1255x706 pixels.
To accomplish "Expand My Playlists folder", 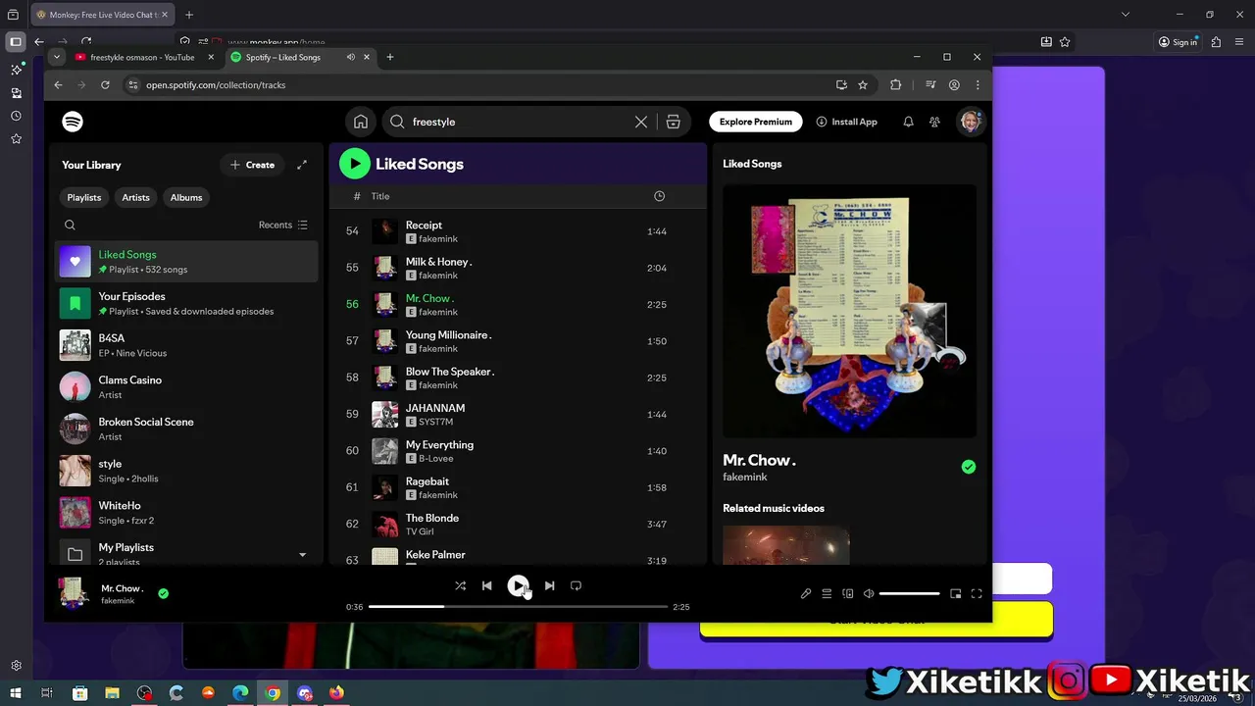I will 302,554.
